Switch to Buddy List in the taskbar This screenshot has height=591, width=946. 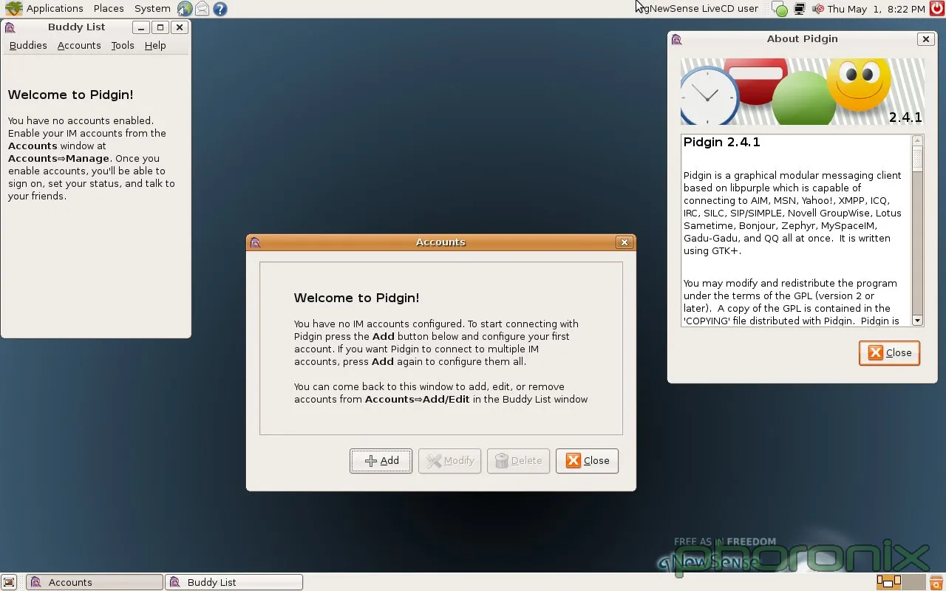click(234, 582)
